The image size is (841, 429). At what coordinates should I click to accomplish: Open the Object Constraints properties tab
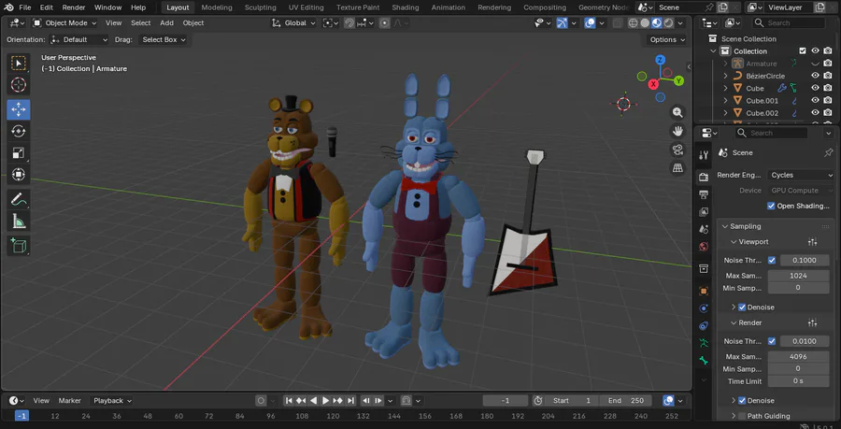pyautogui.click(x=704, y=325)
